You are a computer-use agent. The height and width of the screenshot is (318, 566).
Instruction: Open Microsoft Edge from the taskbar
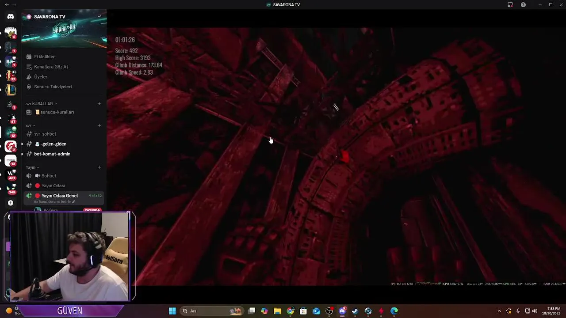394,311
